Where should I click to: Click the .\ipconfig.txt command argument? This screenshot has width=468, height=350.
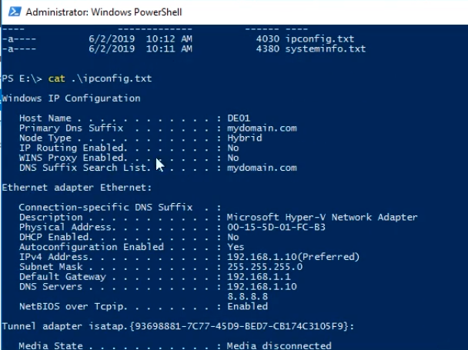[112, 78]
